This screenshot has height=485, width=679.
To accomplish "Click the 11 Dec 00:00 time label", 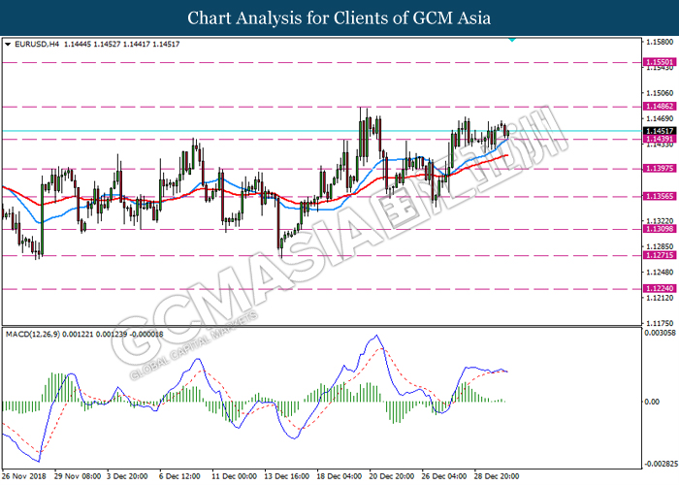I will (x=235, y=476).
